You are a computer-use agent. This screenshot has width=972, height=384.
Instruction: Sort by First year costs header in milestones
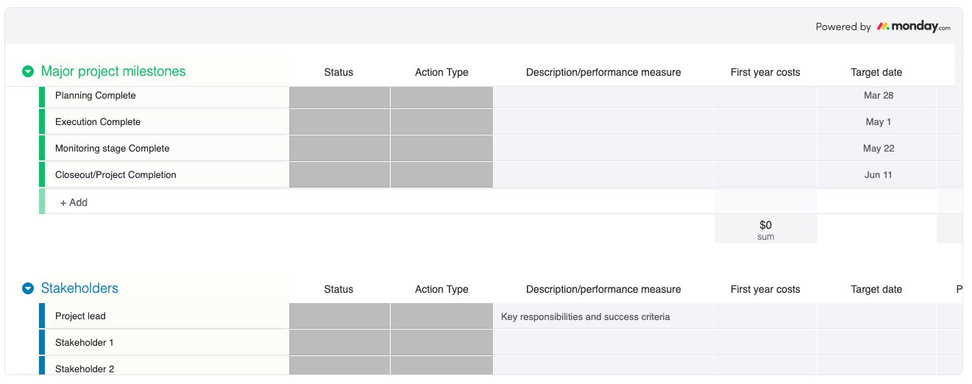[x=765, y=72]
